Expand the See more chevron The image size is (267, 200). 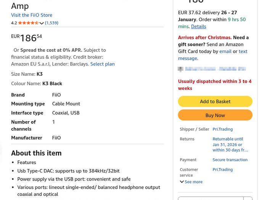(191, 182)
